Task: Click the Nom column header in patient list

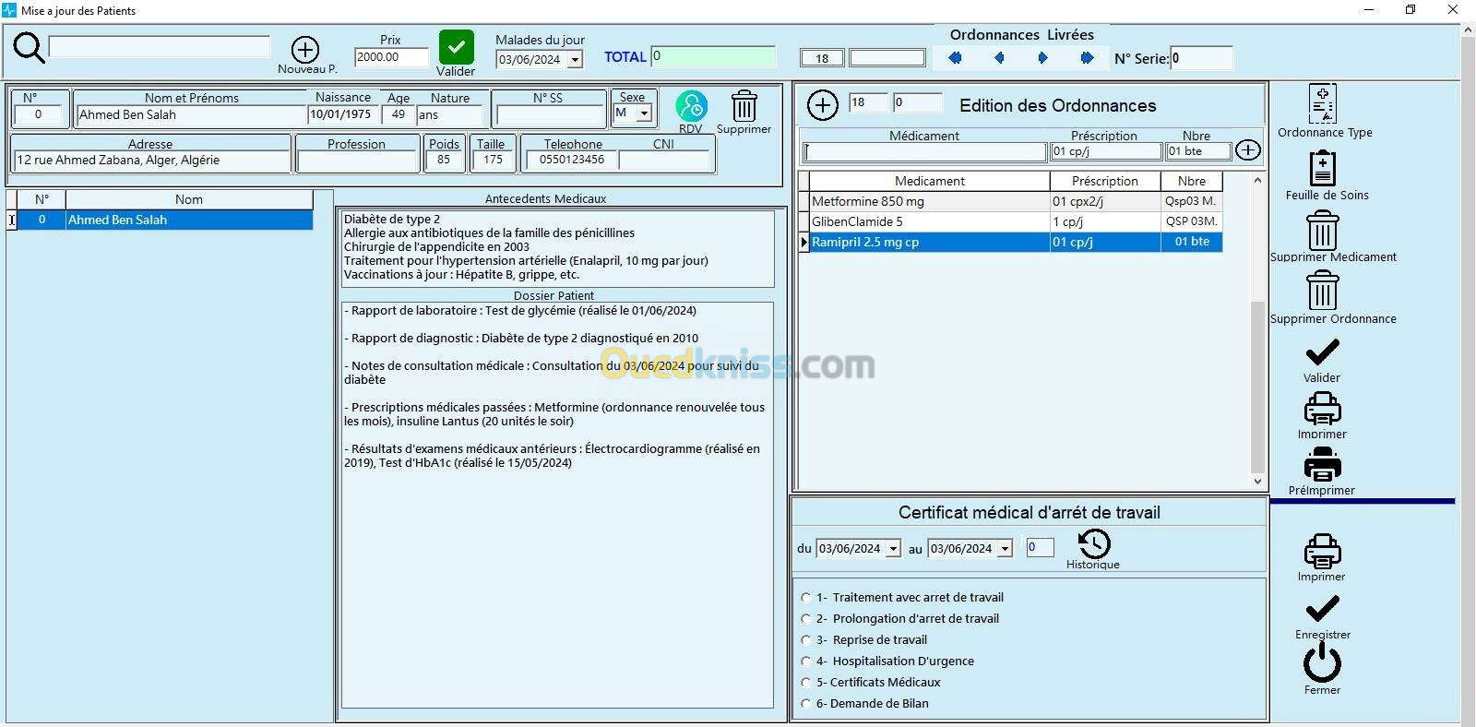Action: (189, 199)
